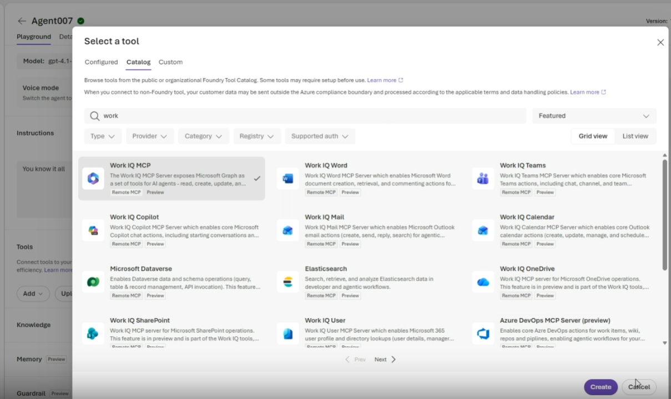This screenshot has height=399, width=671.
Task: Open Learn more link about tool setup
Action: point(385,80)
